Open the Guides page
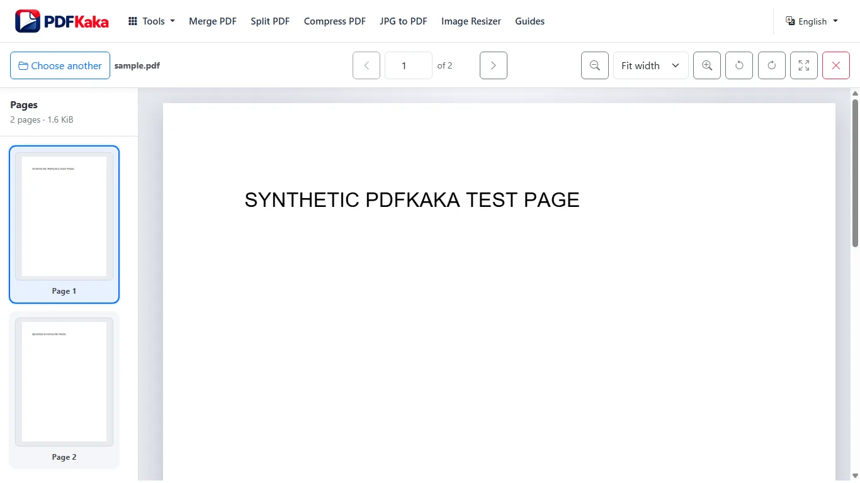860x483 pixels. [x=530, y=21]
